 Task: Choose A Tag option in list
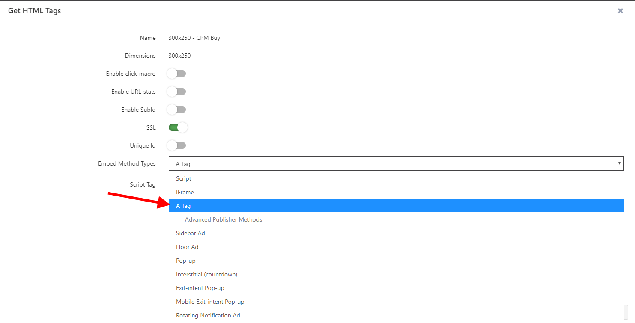(x=397, y=206)
